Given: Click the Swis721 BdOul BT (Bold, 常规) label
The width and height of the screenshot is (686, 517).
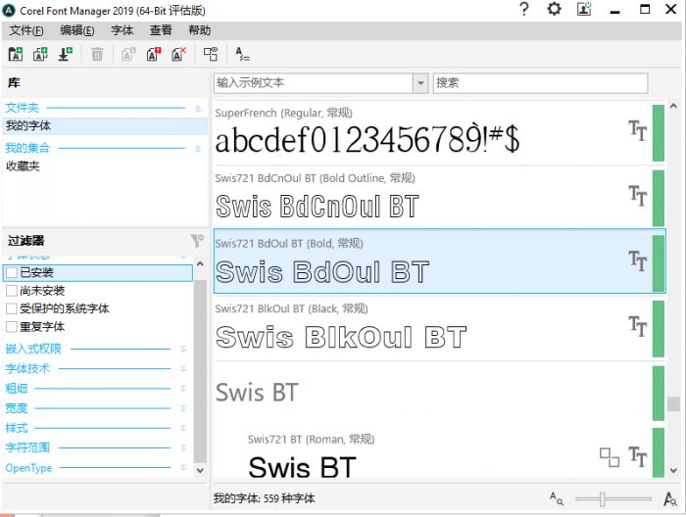Looking at the screenshot, I should 289,244.
